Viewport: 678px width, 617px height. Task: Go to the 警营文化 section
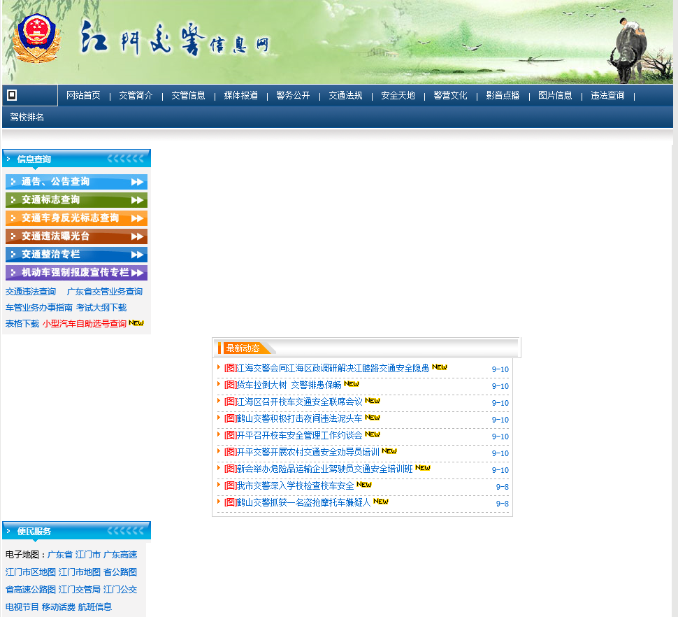(451, 95)
